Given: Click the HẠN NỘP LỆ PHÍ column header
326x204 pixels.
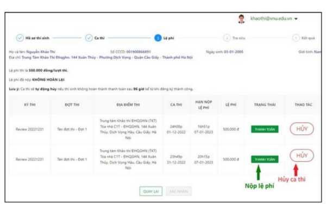Looking at the screenshot, I should (x=204, y=104).
